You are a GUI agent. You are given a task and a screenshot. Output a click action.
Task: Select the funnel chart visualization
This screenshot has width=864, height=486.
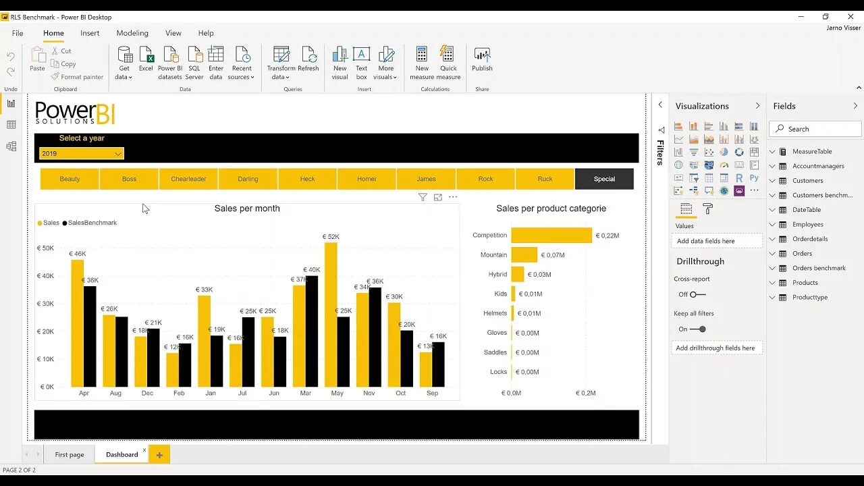[x=694, y=152]
